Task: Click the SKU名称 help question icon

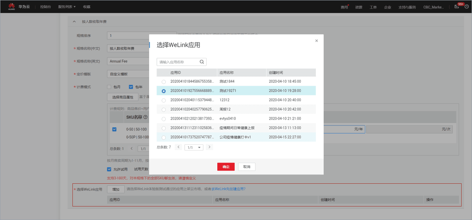Action: [x=145, y=117]
